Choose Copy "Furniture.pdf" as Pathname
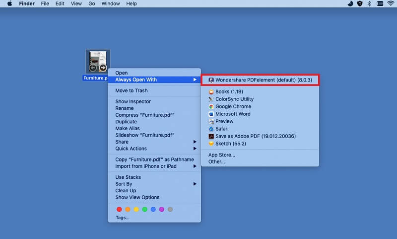 point(154,159)
